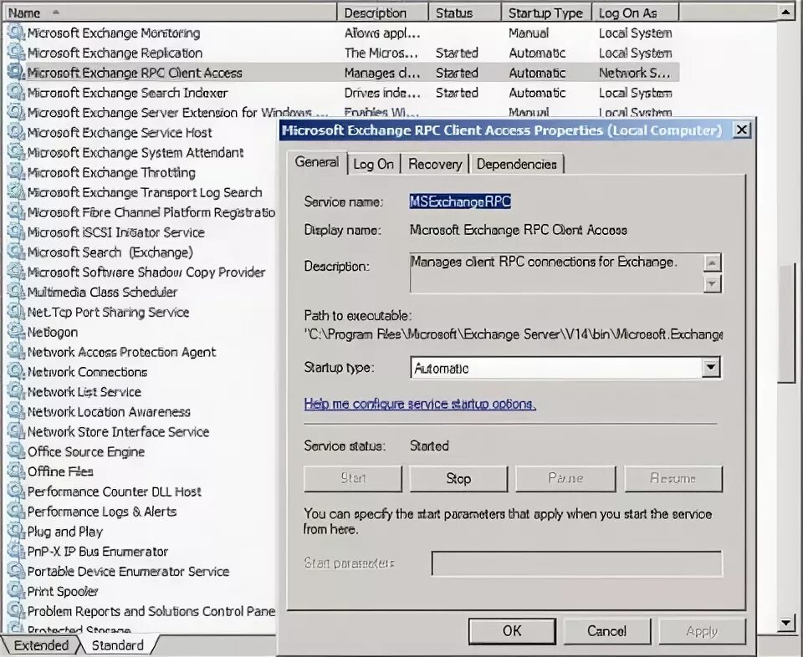Screen dimensions: 803x657
Task: Sort services by the Log On As column
Action: click(635, 13)
